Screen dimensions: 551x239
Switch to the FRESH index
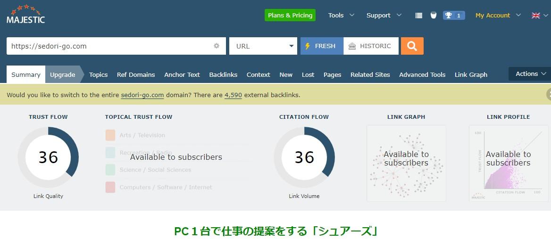tap(321, 46)
